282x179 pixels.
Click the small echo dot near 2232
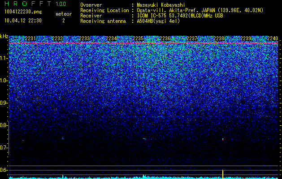pyautogui.click(x=63, y=138)
